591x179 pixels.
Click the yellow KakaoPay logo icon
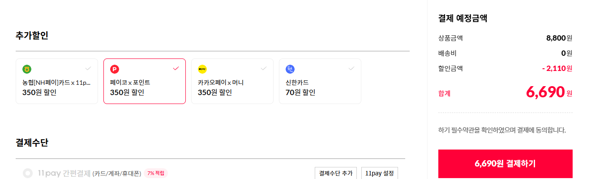(x=202, y=69)
